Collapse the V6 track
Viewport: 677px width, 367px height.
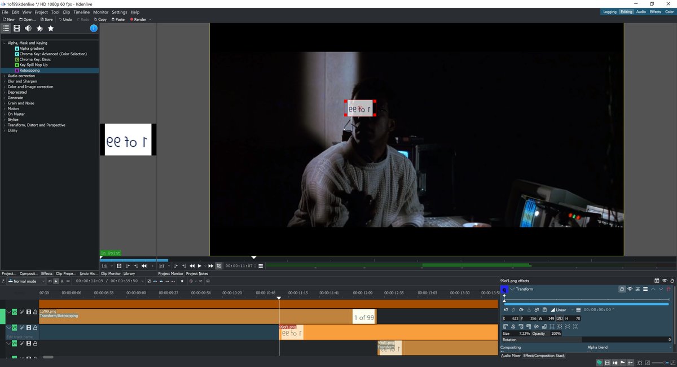click(x=8, y=312)
